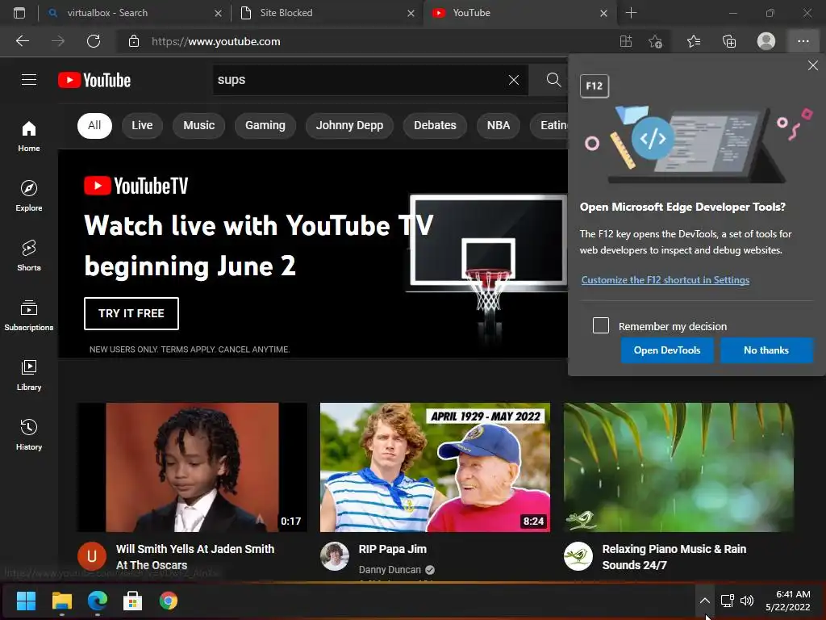Select the Debates filter chip

point(435,125)
